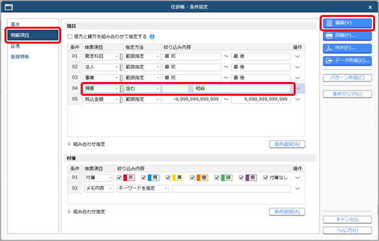
Task: Enable 借方と貸方を組み合わせて指定する checkbox
Action: pos(70,36)
